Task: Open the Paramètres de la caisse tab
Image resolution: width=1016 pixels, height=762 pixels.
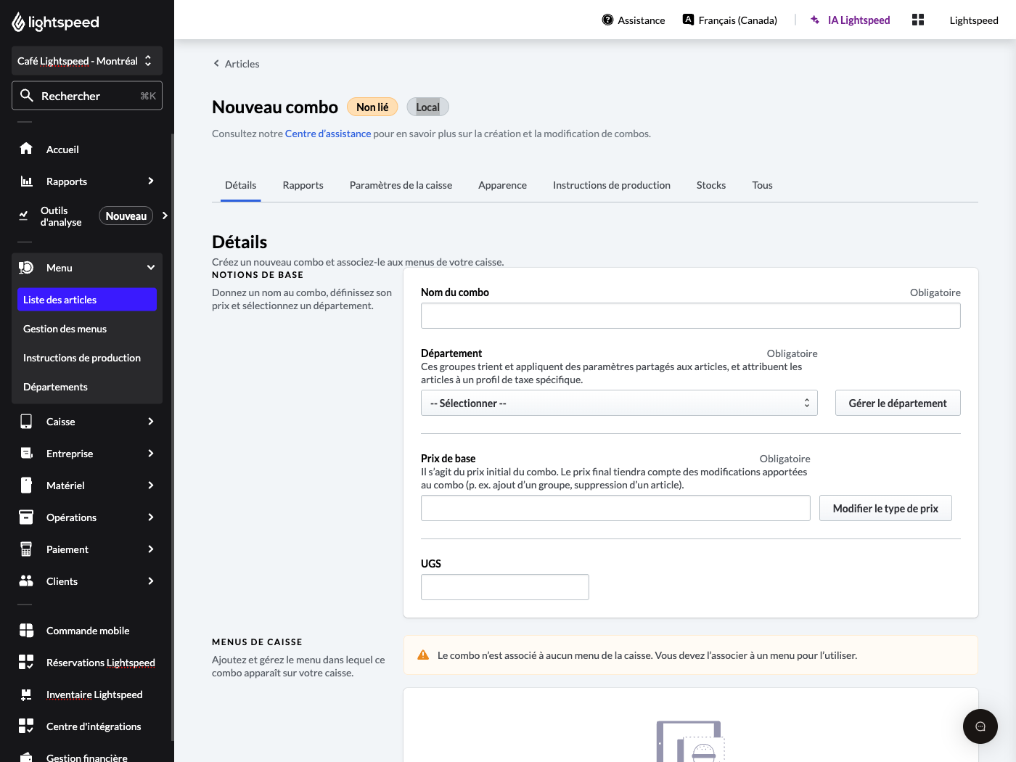Action: coord(401,185)
